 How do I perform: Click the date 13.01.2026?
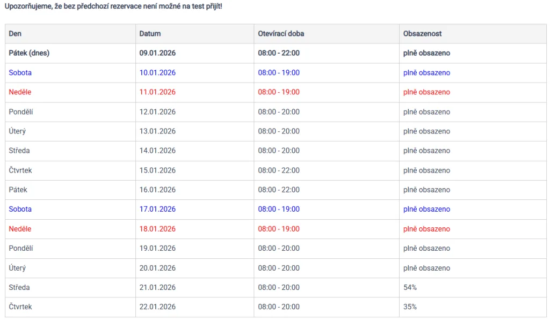(157, 131)
